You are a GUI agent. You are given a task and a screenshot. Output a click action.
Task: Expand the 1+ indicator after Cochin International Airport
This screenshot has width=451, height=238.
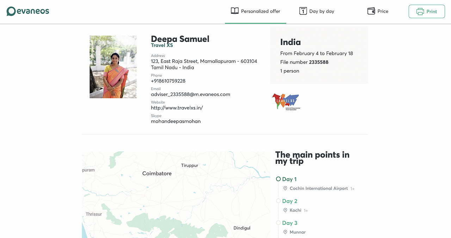pyautogui.click(x=352, y=189)
